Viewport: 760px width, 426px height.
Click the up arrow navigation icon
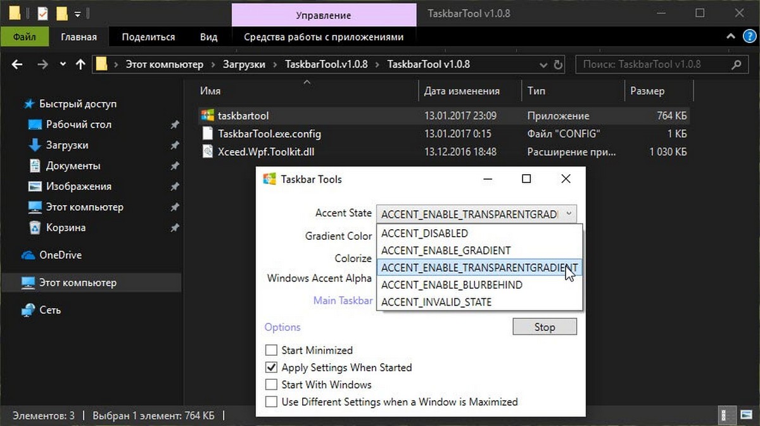coord(80,64)
